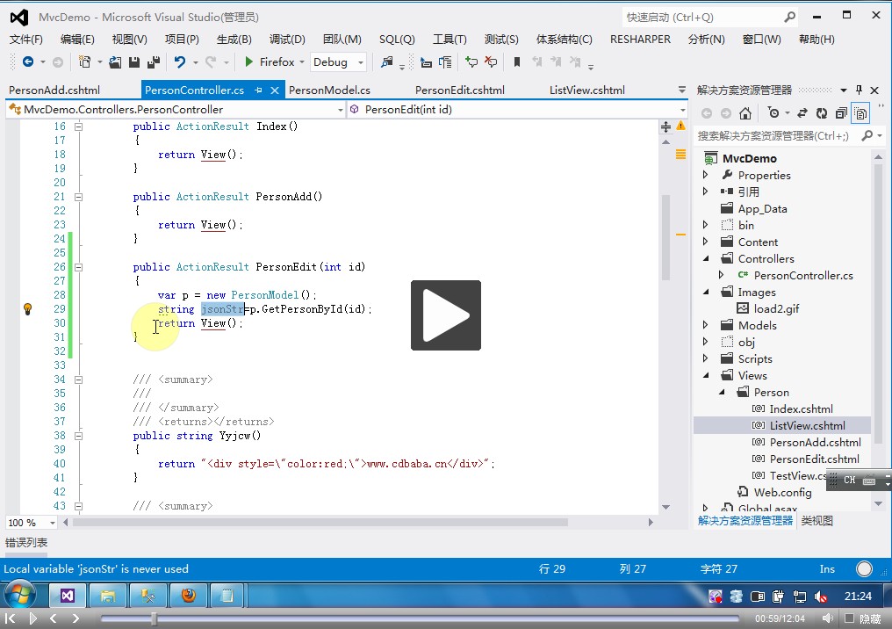Click the Home icon in Solution Explorer
This screenshot has height=629, width=892.
pos(745,113)
